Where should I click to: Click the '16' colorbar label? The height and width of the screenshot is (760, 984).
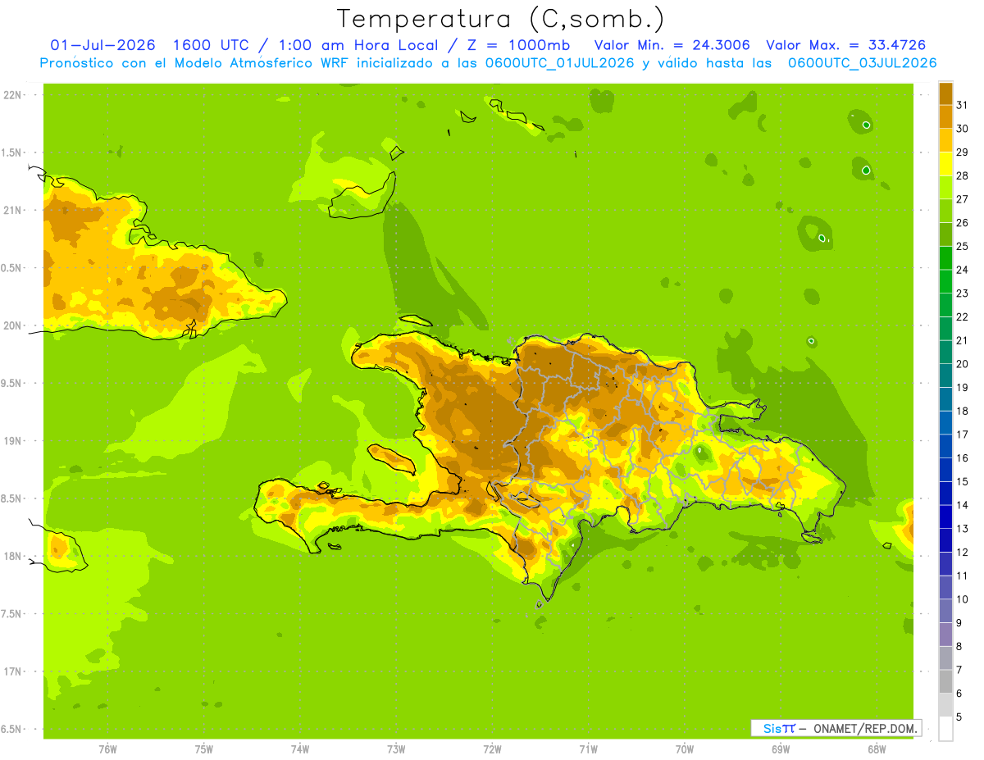pos(963,458)
